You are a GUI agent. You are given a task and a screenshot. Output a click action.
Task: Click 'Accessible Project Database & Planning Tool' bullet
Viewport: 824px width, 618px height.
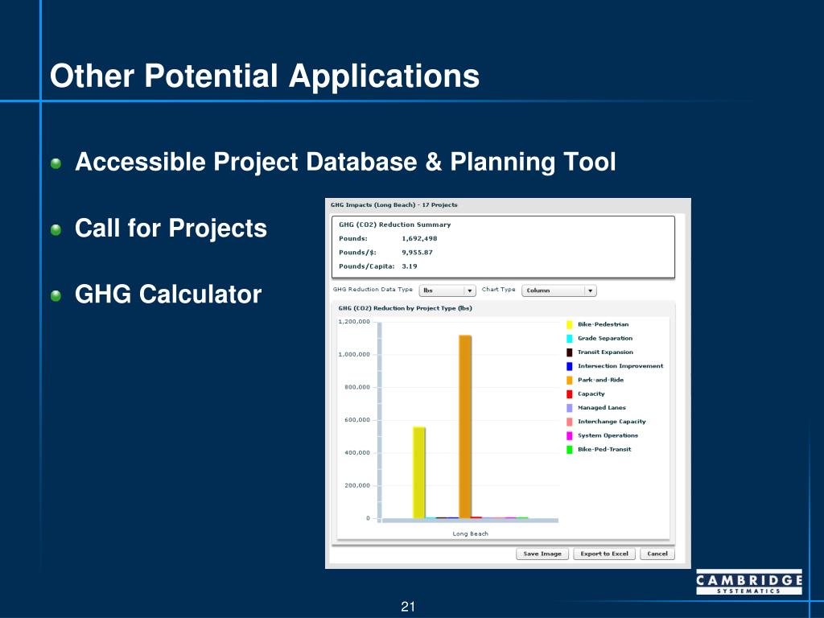coord(345,162)
